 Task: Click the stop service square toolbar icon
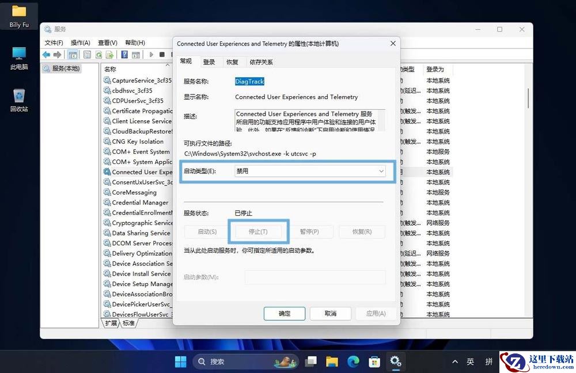tap(162, 55)
